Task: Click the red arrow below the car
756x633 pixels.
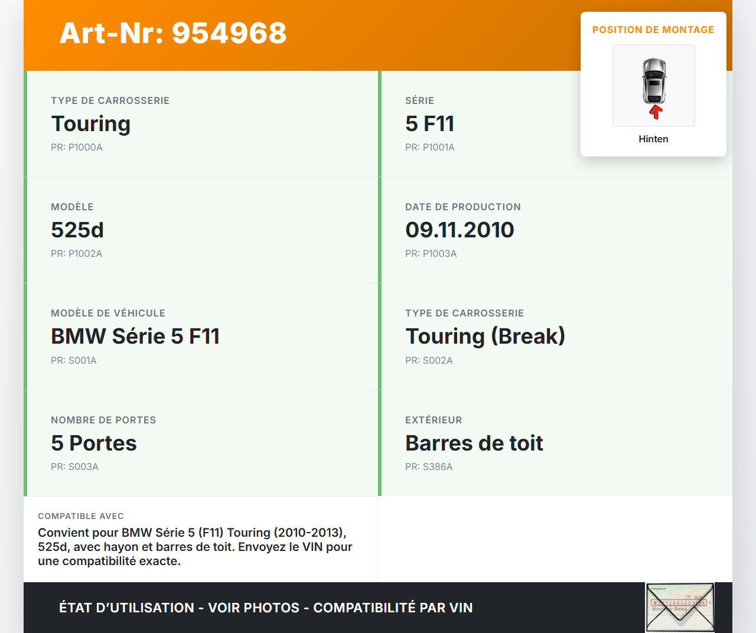Action: tap(656, 112)
